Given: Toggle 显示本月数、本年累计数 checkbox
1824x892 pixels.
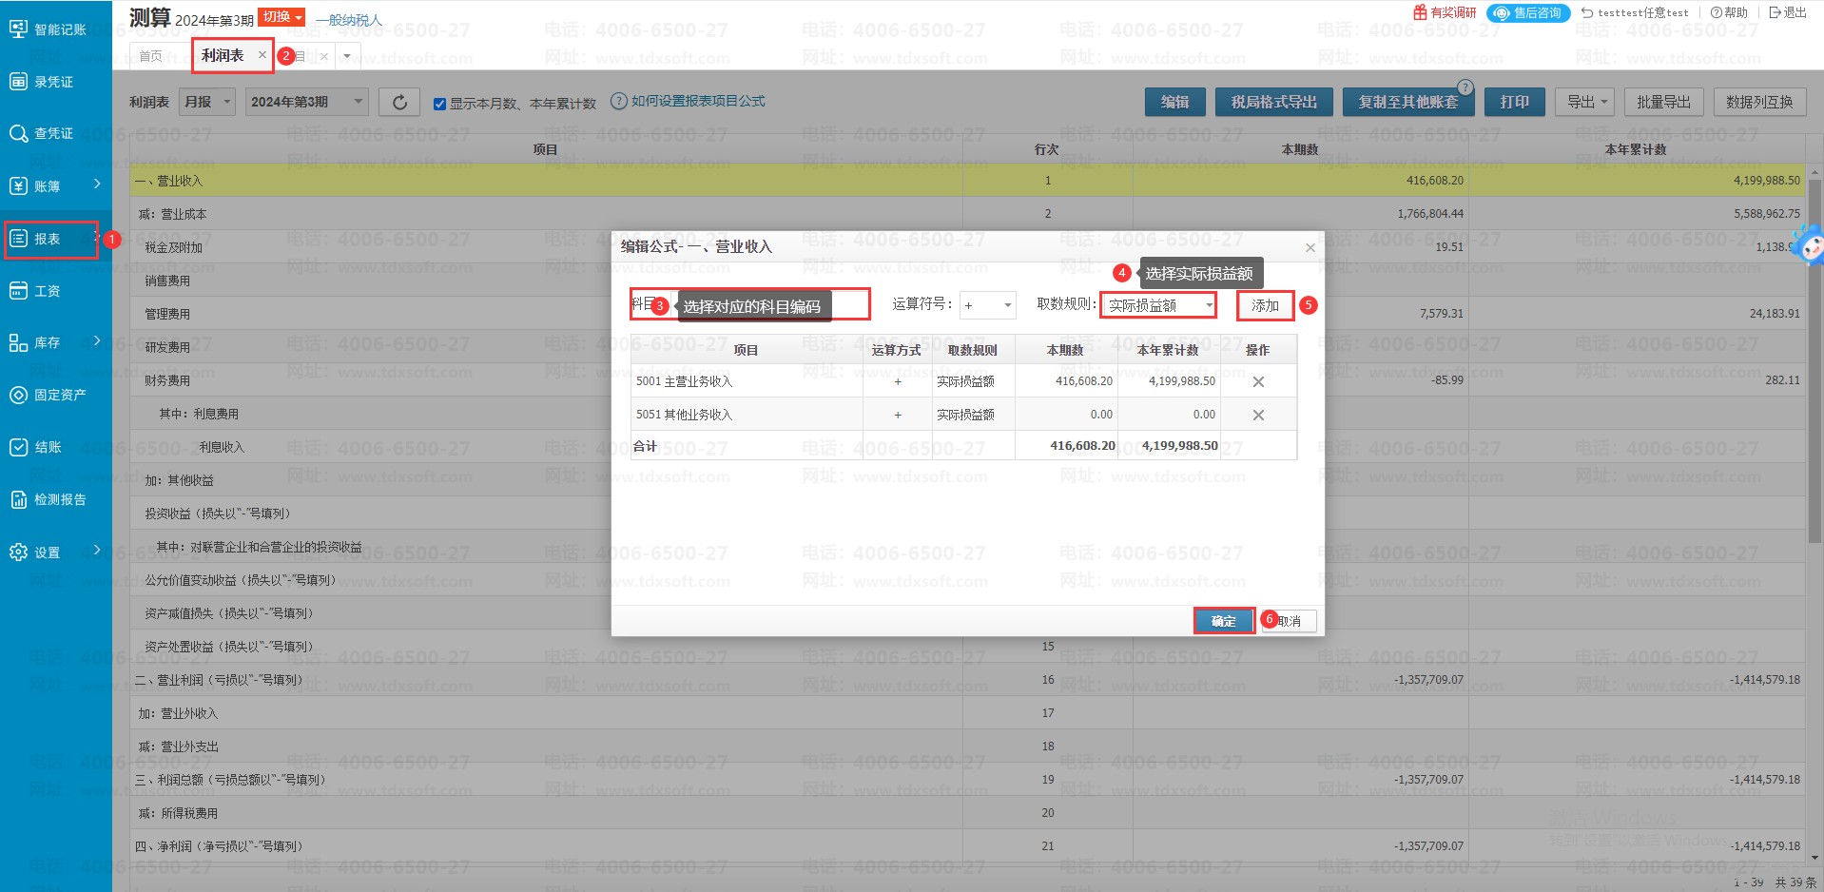Looking at the screenshot, I should tap(439, 104).
